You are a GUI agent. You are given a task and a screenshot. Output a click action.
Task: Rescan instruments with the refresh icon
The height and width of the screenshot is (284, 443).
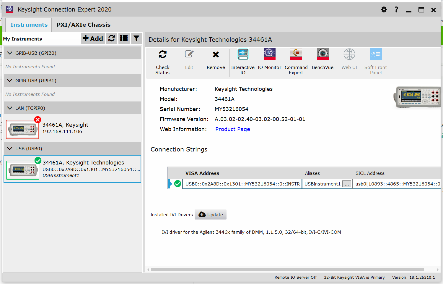(111, 38)
